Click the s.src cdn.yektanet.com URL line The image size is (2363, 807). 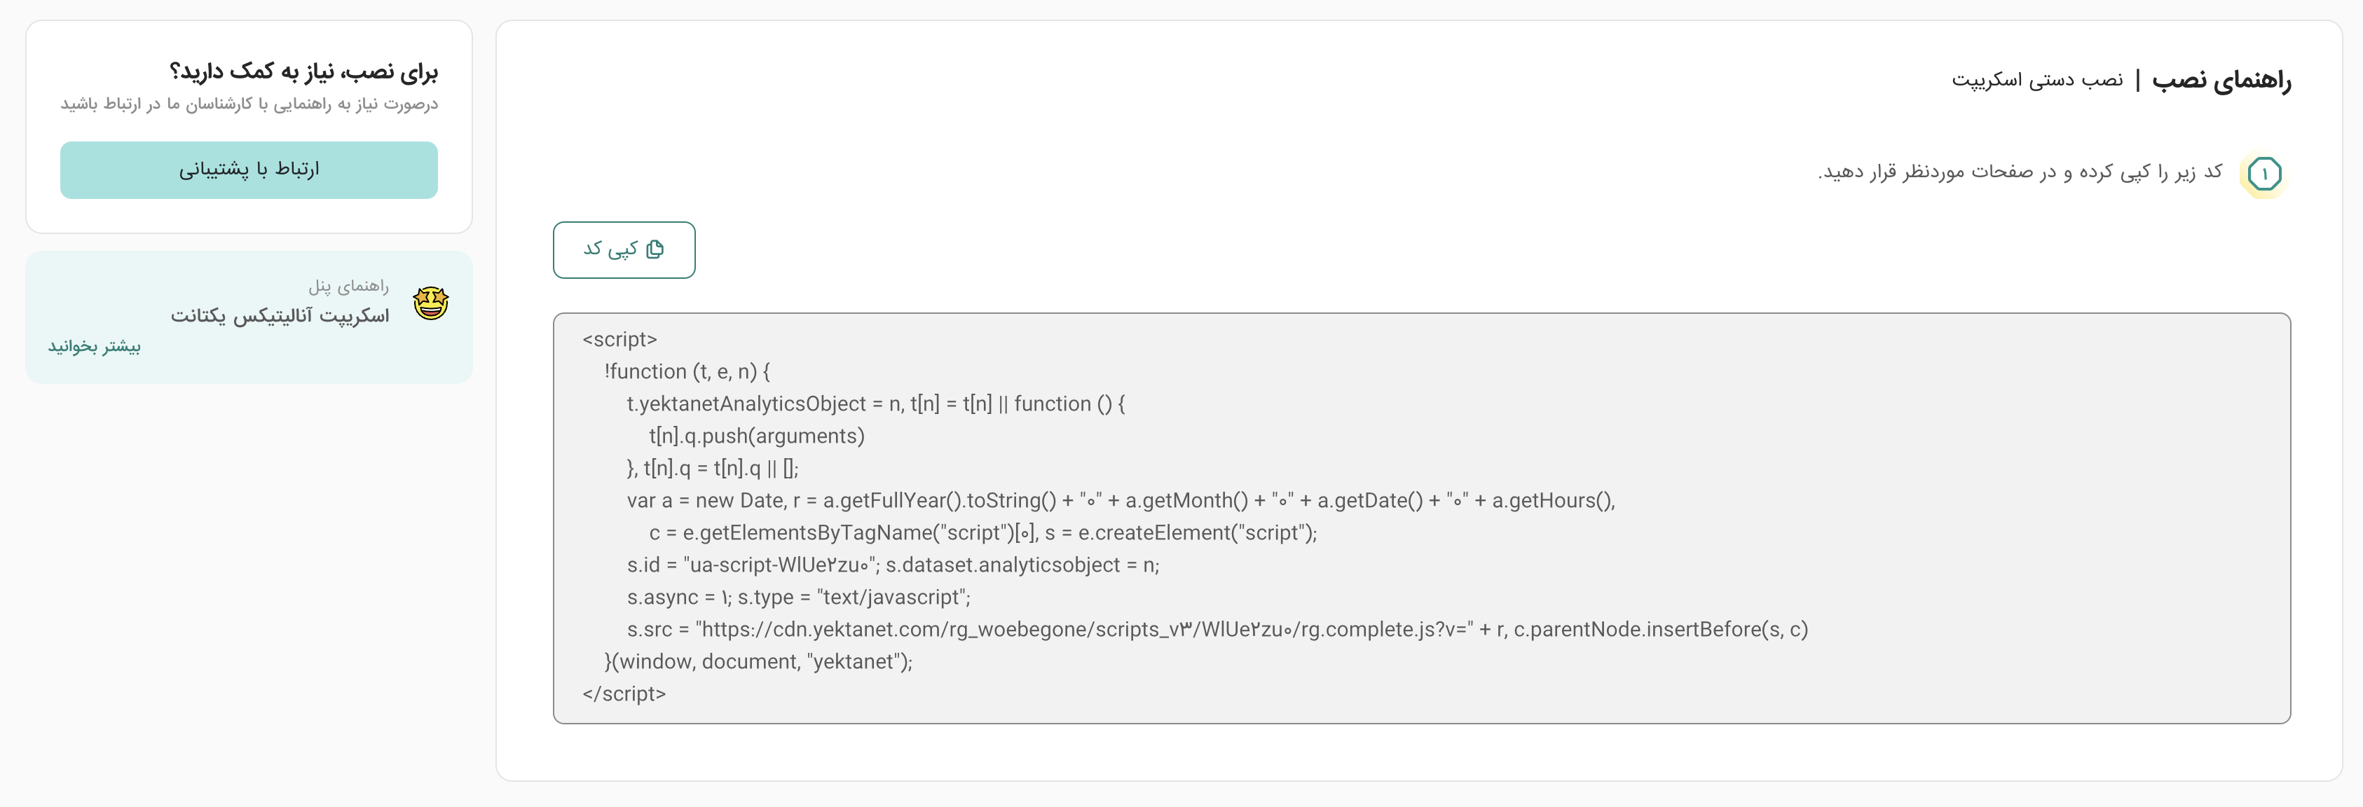[1217, 630]
